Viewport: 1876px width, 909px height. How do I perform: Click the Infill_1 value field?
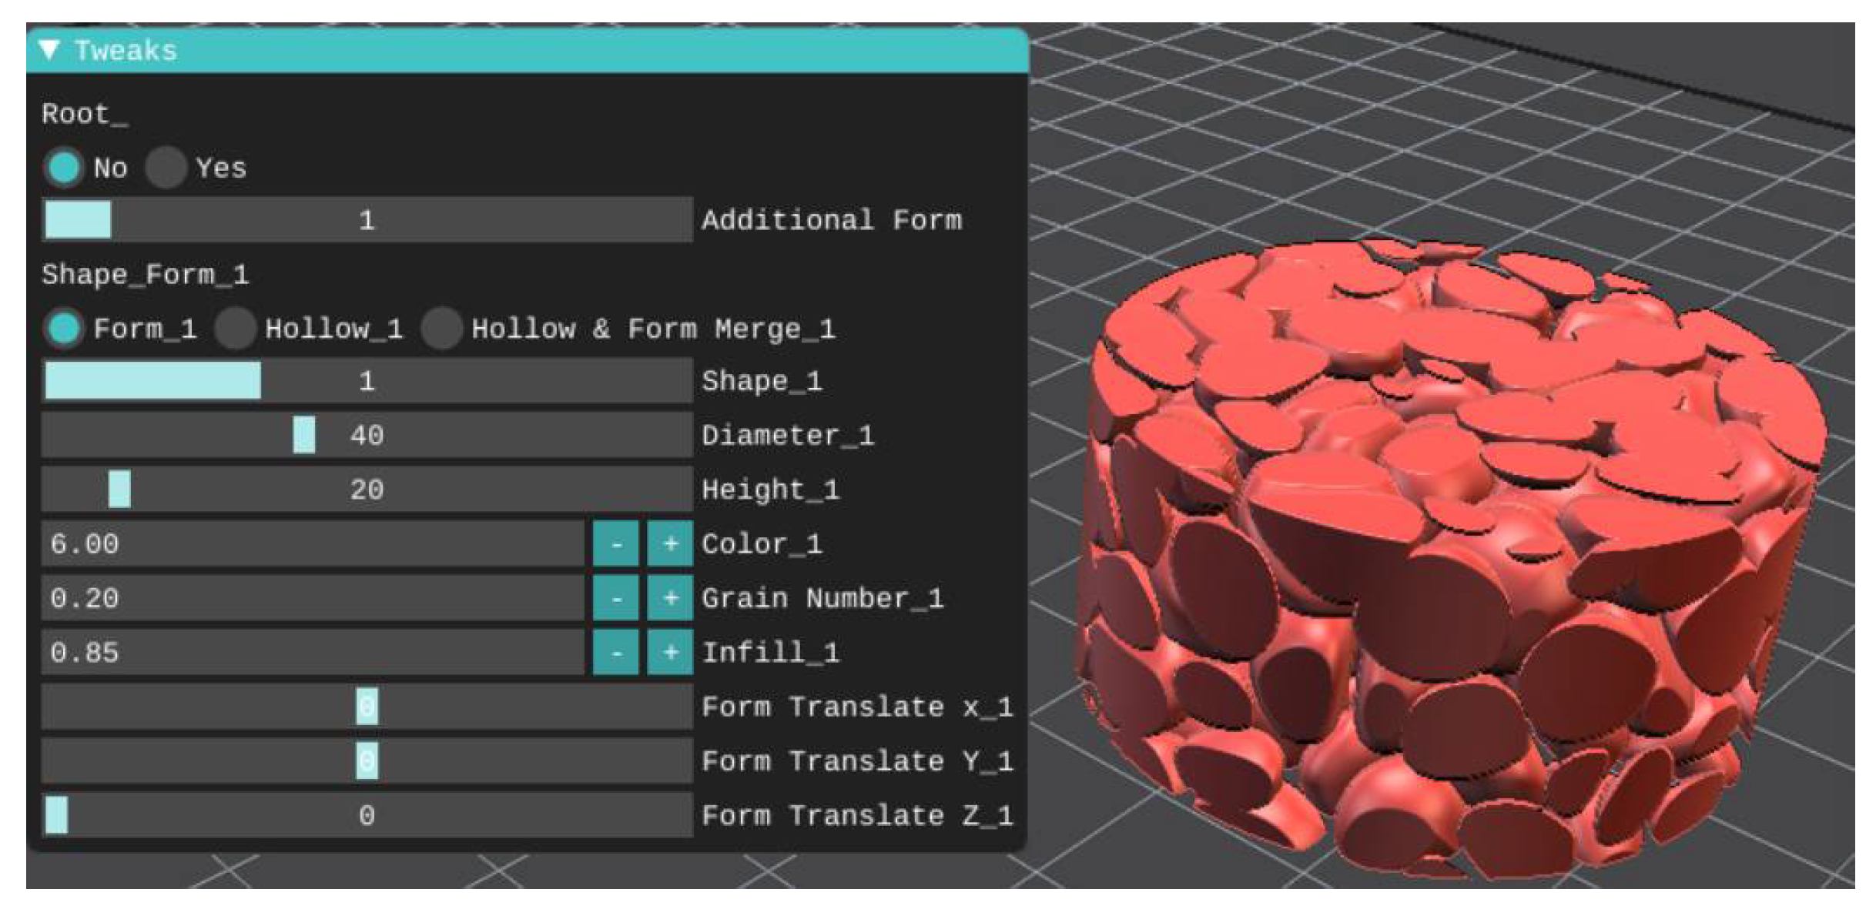tap(312, 653)
